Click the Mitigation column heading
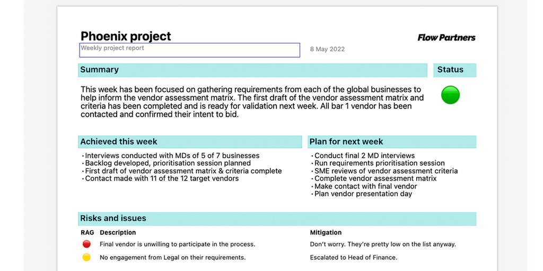The width and height of the screenshot is (543, 271). [326, 232]
